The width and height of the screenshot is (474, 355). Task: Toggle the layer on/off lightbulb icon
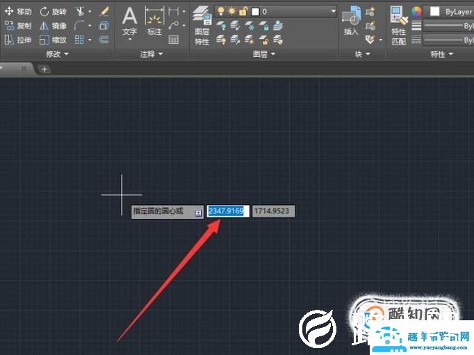point(220,12)
